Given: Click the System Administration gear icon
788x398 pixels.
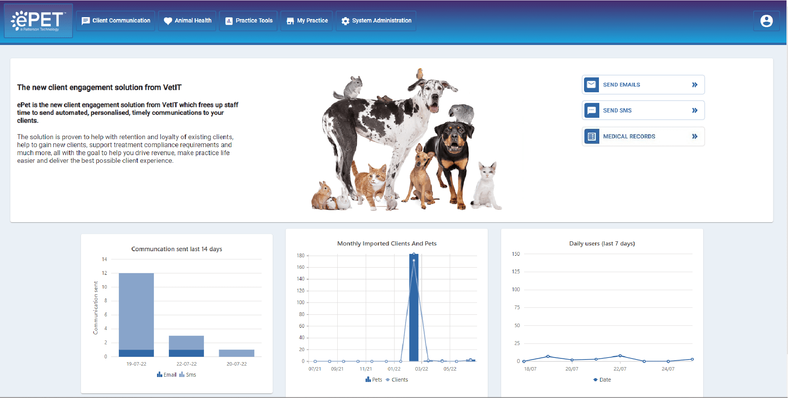Looking at the screenshot, I should click(x=345, y=21).
